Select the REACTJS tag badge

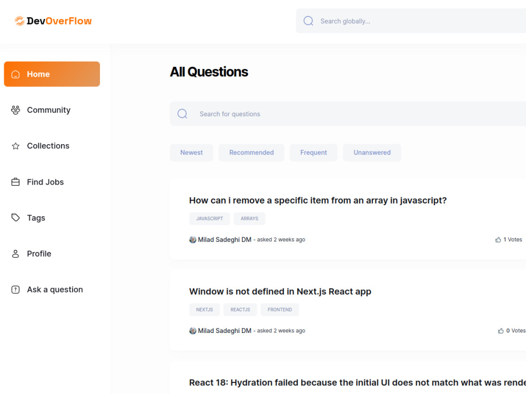(240, 310)
